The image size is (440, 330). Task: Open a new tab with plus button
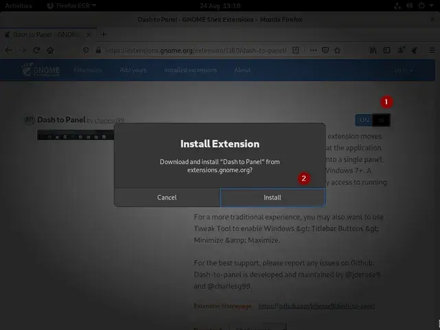tap(104, 34)
